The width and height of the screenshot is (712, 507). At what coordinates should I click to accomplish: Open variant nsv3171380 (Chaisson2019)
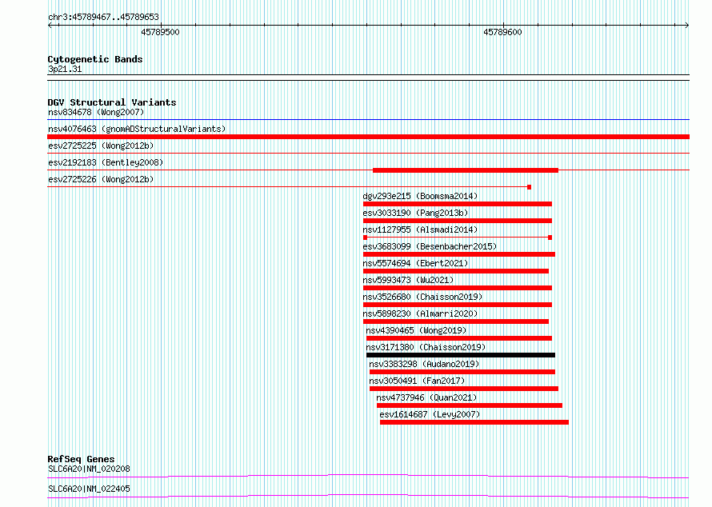426,347
